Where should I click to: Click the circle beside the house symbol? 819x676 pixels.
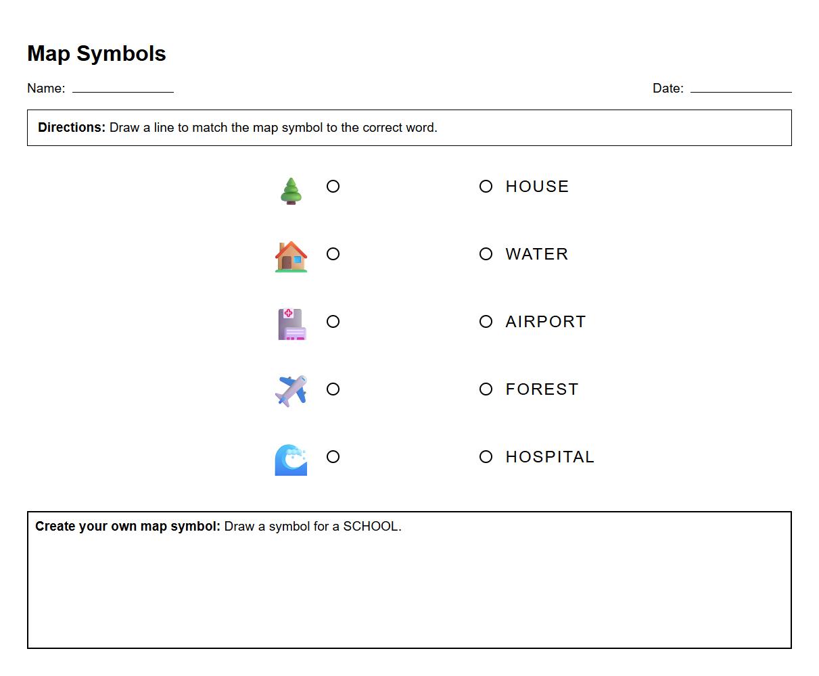coord(333,254)
